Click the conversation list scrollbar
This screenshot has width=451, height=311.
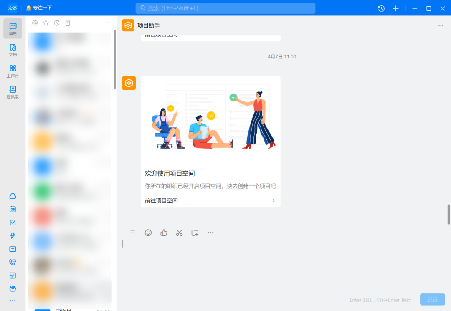pyautogui.click(x=115, y=60)
